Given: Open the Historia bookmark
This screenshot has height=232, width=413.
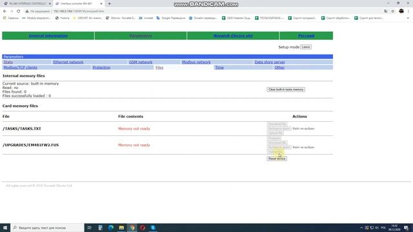Looking at the screenshot, I should 63,18.
